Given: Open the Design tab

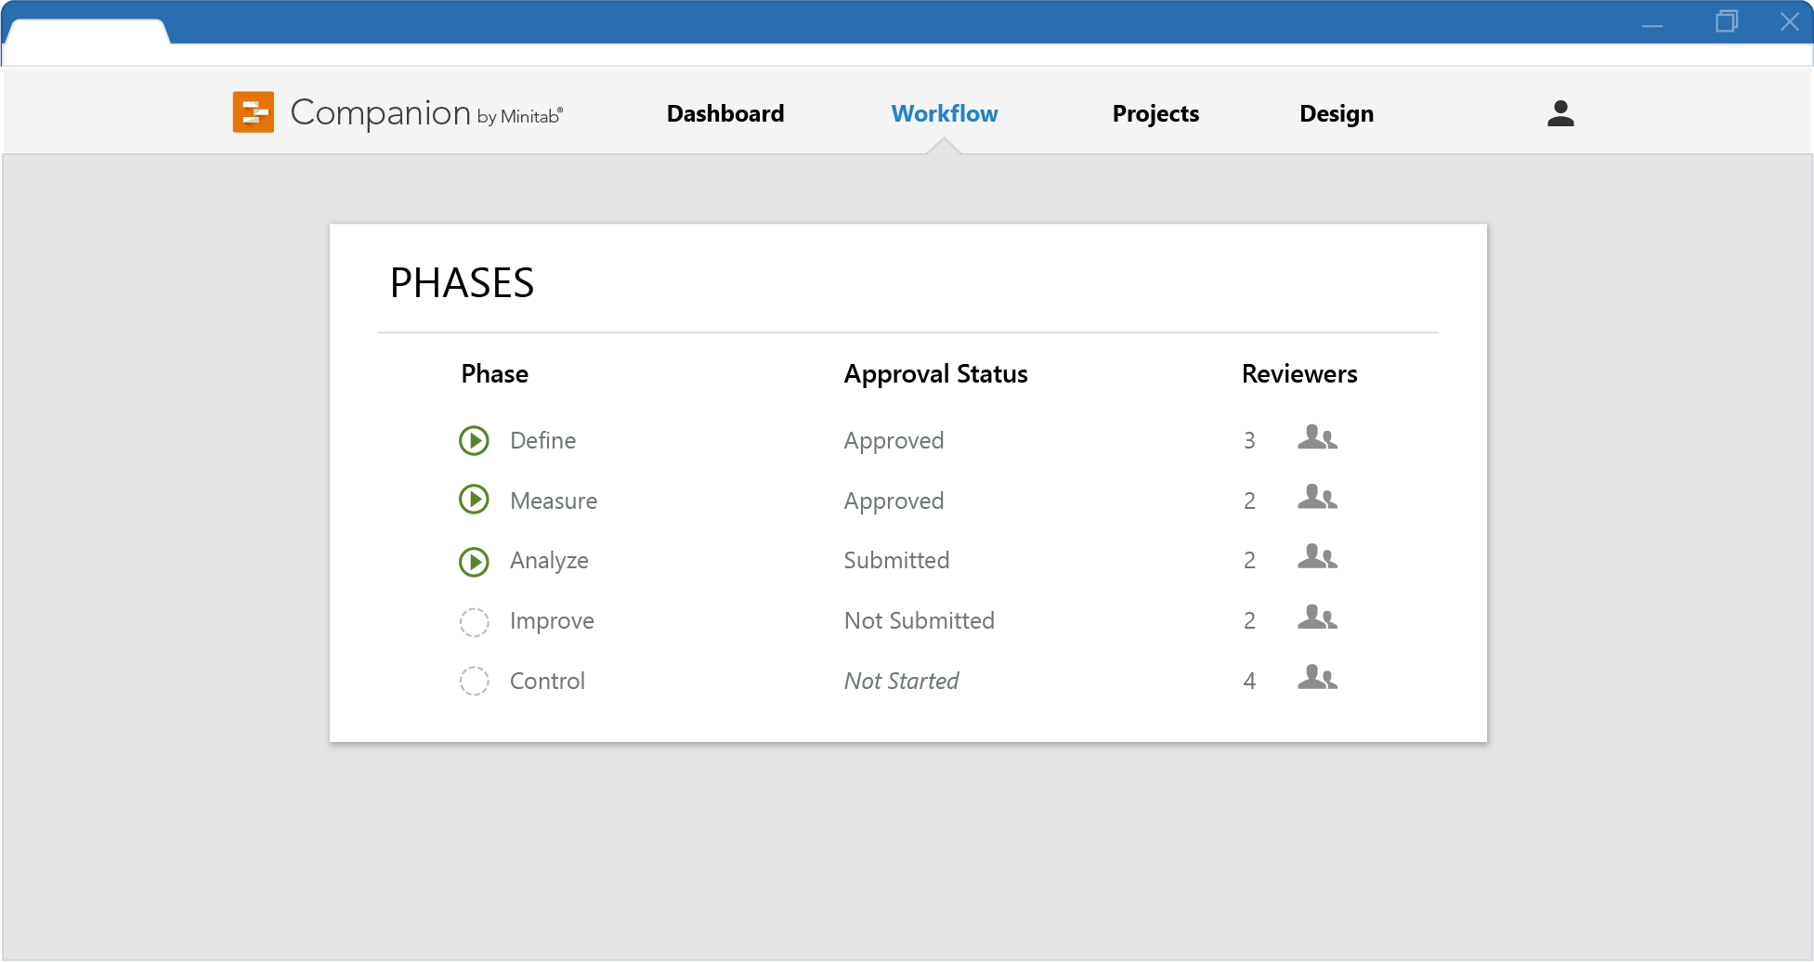Looking at the screenshot, I should point(1337,113).
